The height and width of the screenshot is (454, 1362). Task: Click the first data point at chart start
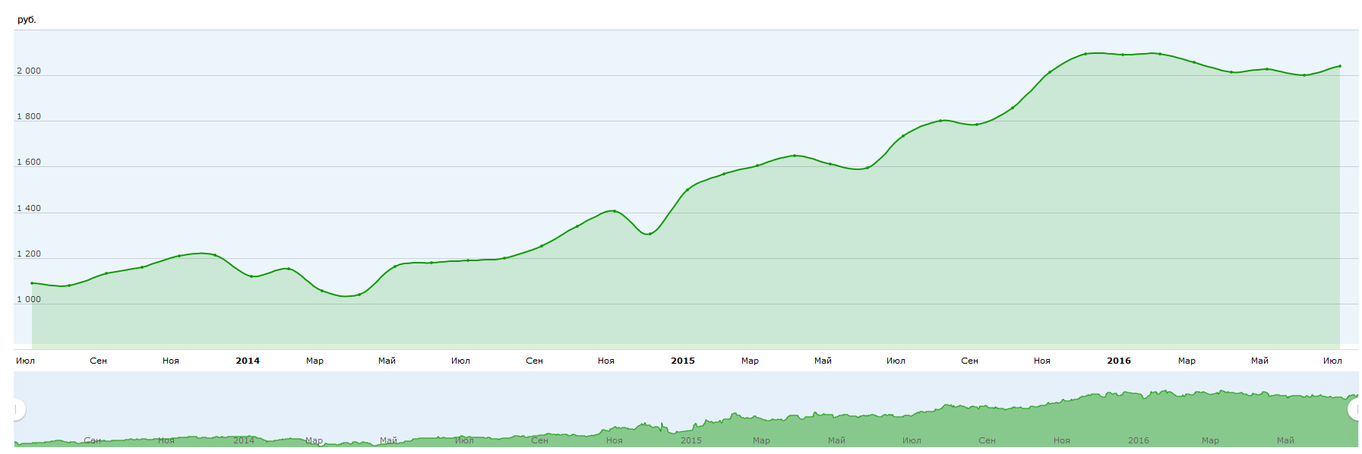pyautogui.click(x=32, y=283)
